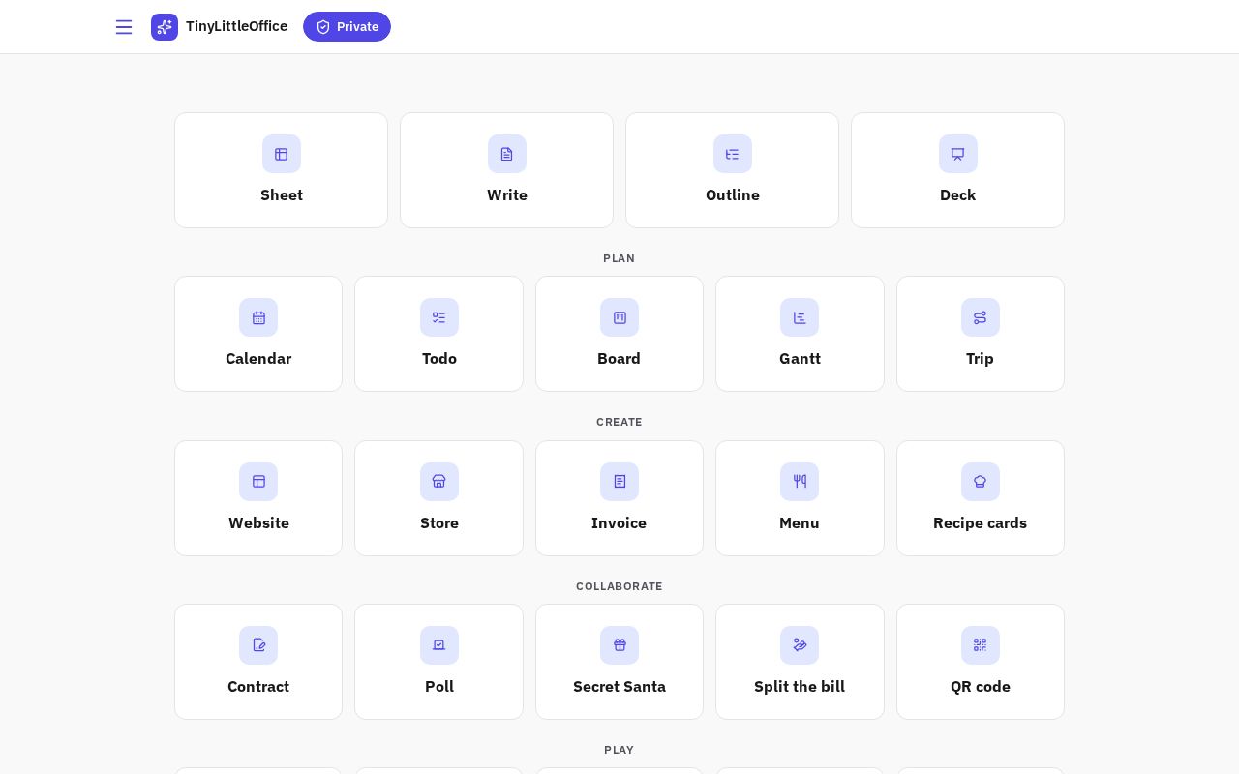Click the PLAY section heading
The width and height of the screenshot is (1239, 774).
pyautogui.click(x=619, y=750)
